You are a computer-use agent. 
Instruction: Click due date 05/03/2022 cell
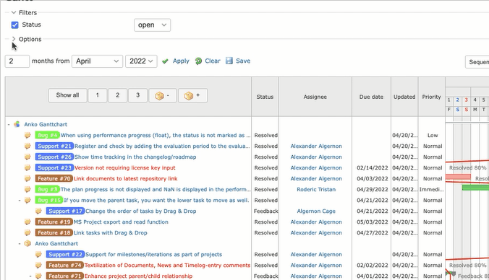[373, 222]
